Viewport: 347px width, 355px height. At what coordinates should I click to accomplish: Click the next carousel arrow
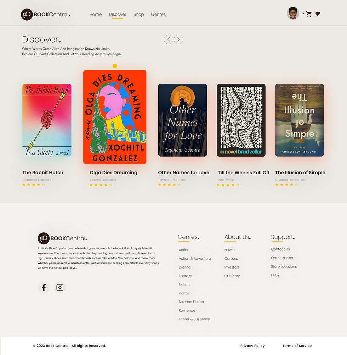pyautogui.click(x=178, y=39)
